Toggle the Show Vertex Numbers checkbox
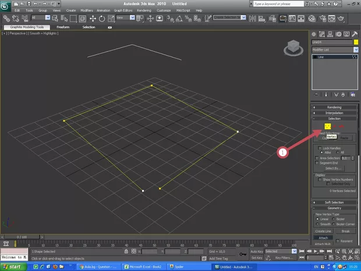 tap(318, 178)
